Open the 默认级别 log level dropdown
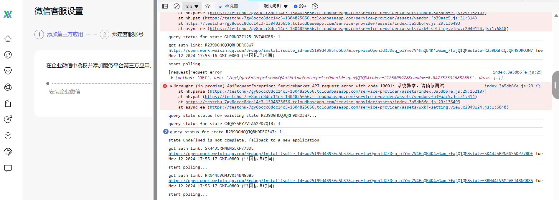Screen dimensions: 559x200 coord(276,6)
